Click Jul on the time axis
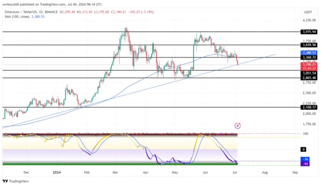321x186 pixels. [235, 172]
